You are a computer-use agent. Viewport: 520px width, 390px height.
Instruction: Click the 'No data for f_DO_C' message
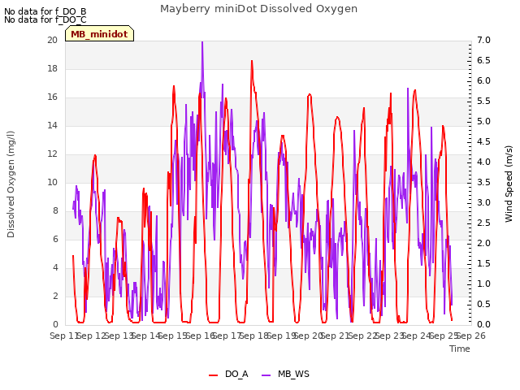coord(45,19)
